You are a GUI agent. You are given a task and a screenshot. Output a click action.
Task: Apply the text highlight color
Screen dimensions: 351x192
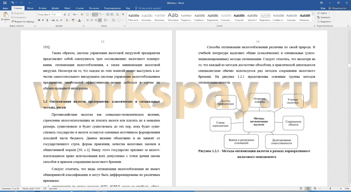[73, 20]
